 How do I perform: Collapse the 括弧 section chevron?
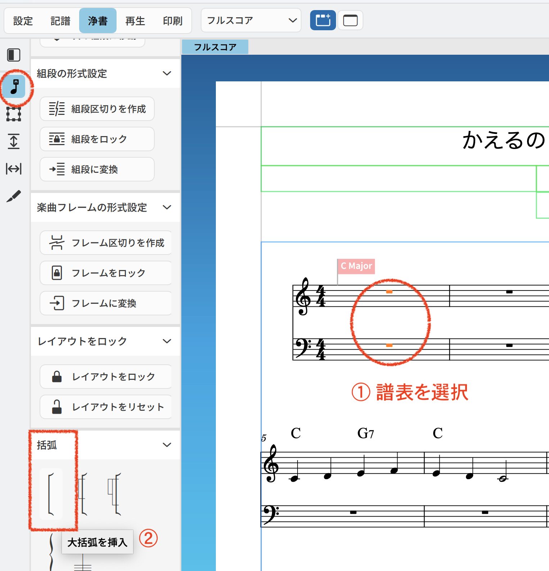(x=167, y=445)
